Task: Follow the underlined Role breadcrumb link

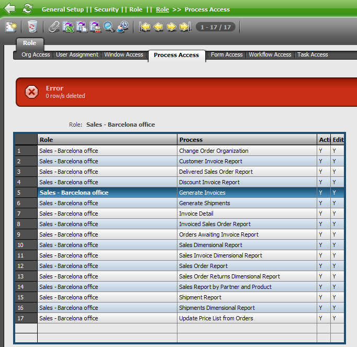Action: pyautogui.click(x=163, y=9)
